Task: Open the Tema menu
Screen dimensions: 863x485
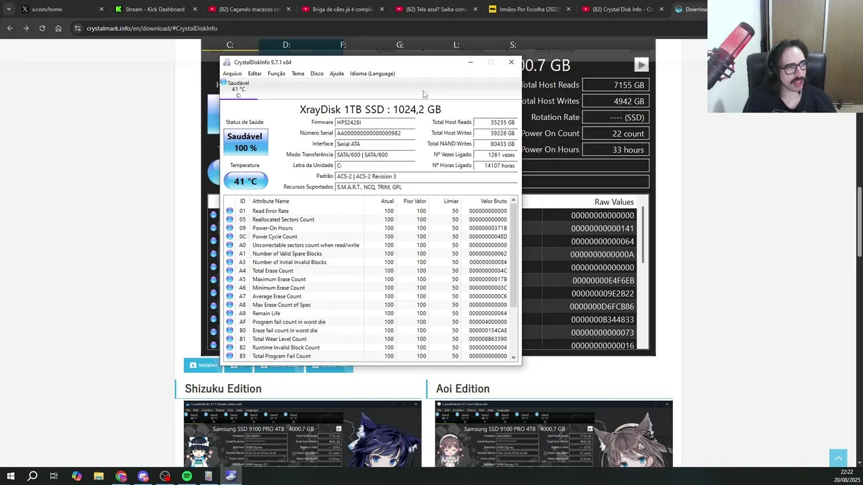Action: [x=298, y=73]
